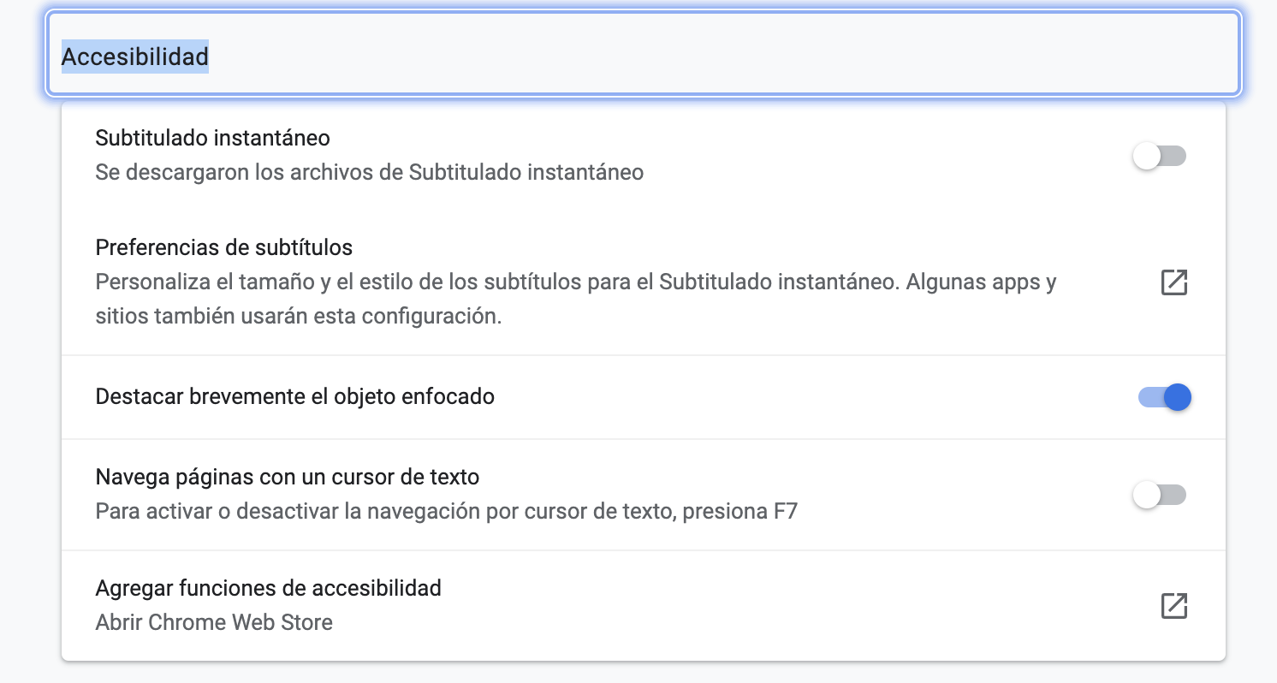Enable Navega páginas con un cursor de texto
The width and height of the screenshot is (1277, 683).
(x=1160, y=495)
